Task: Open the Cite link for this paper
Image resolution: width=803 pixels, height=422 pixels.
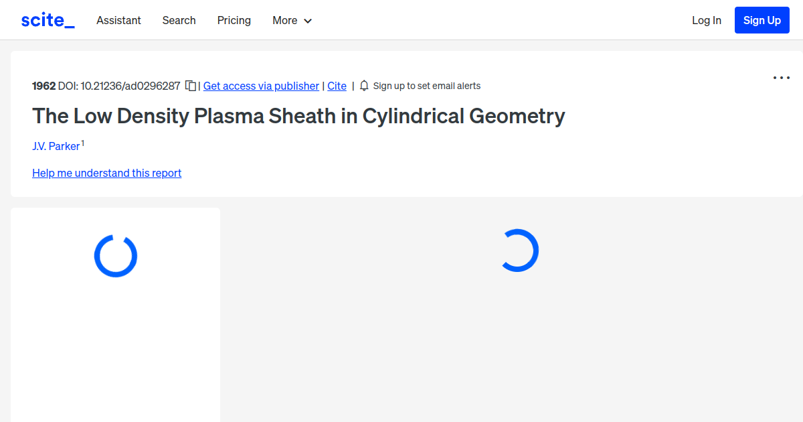Action: pyautogui.click(x=337, y=86)
